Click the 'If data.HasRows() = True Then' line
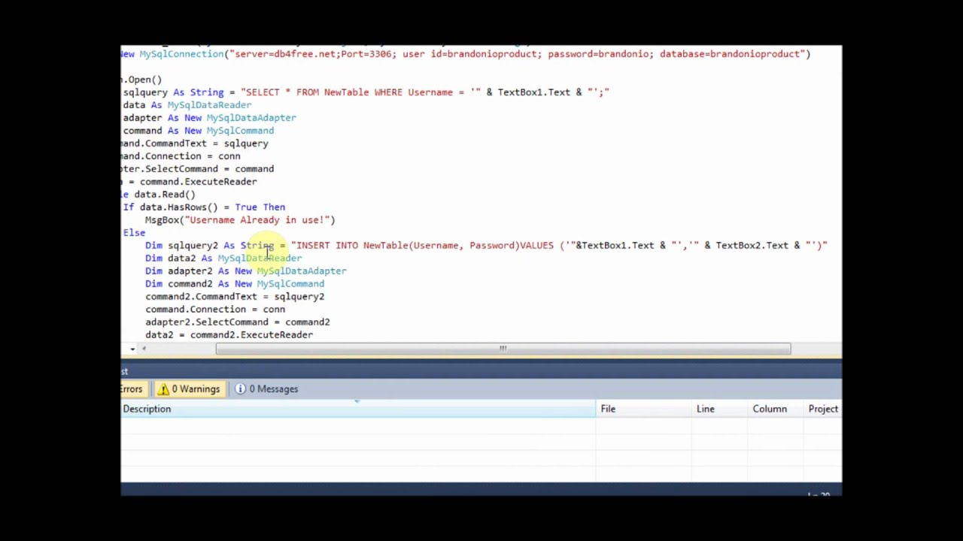 [204, 207]
